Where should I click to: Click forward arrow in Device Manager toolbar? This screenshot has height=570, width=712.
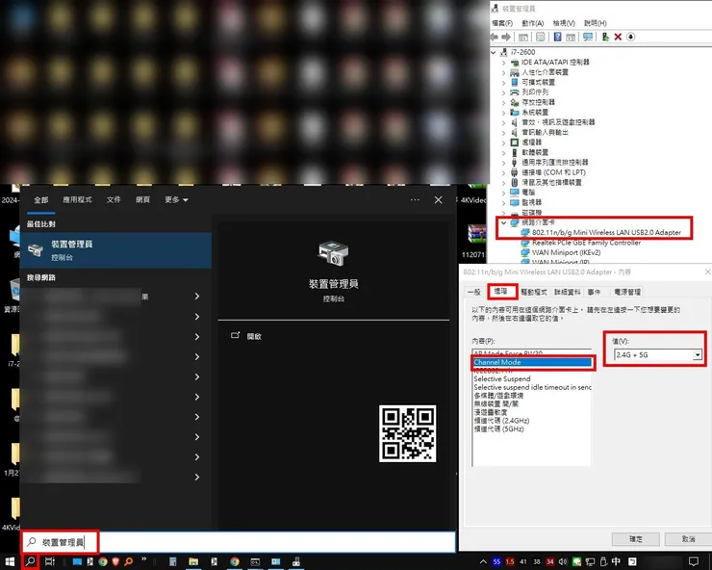tap(506, 37)
